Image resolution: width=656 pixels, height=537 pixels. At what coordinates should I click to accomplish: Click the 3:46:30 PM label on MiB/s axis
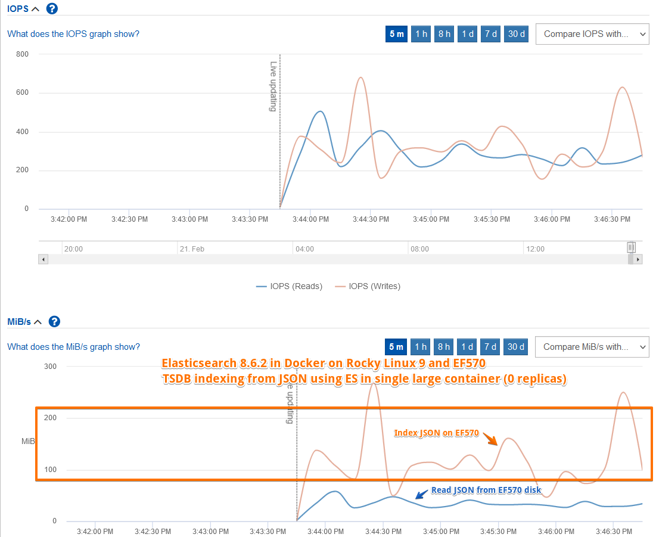[614, 532]
